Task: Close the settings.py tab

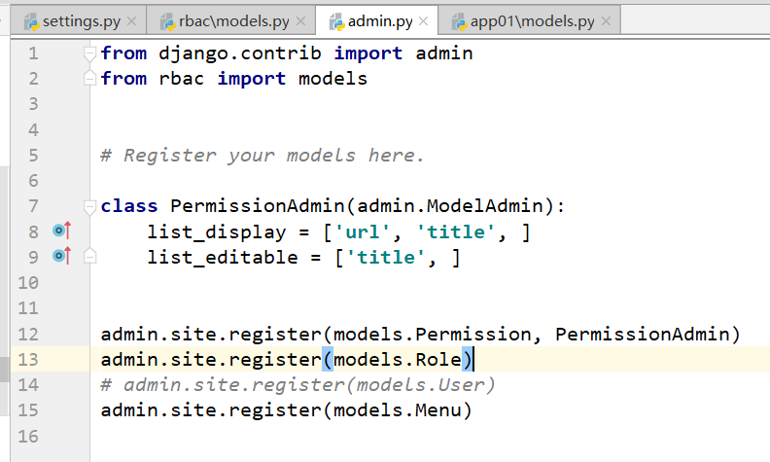Action: click(x=129, y=20)
